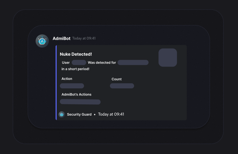This screenshot has height=154, width=238.
Task: Click the message timestamp next to AdmiBot
Action: [x=84, y=38]
